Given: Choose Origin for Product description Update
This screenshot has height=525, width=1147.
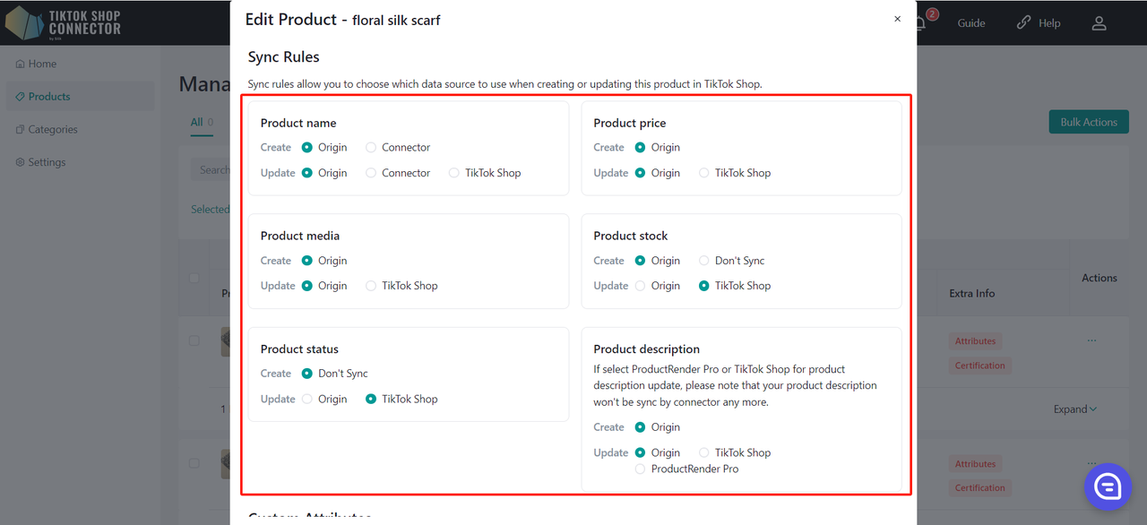Looking at the screenshot, I should coord(641,453).
